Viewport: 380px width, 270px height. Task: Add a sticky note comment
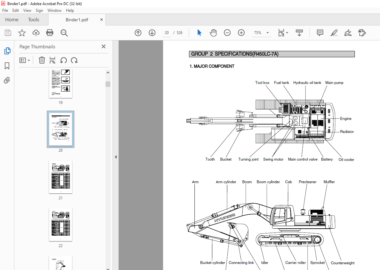click(320, 33)
